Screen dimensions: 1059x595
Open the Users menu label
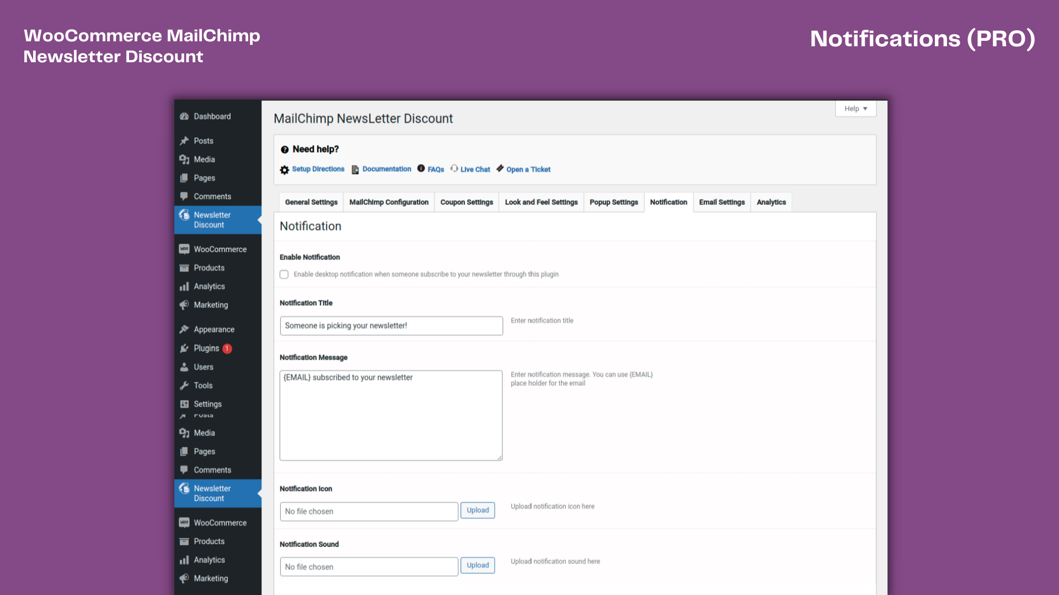tap(204, 367)
